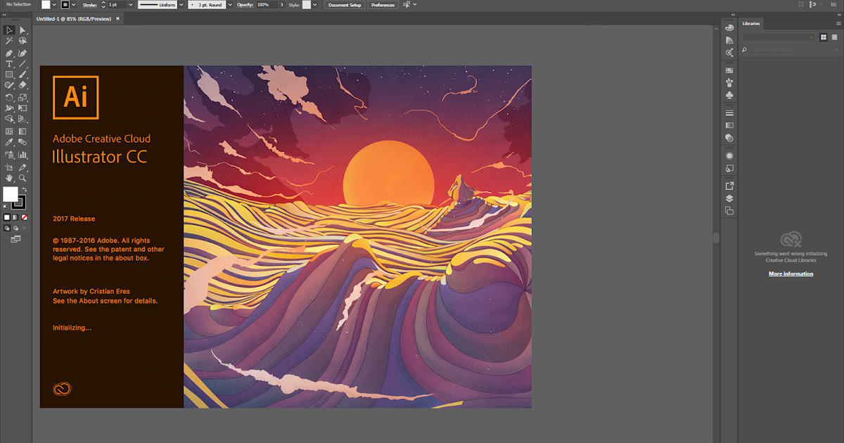Select the Direct Selection tool
Viewport: 844px width, 443px height.
(x=23, y=30)
